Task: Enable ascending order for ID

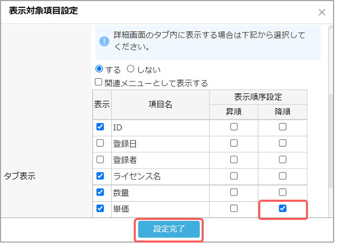Action: click(234, 126)
